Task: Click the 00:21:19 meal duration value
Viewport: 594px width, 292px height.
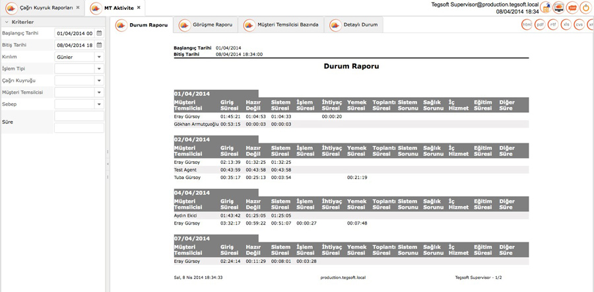Action: pyautogui.click(x=357, y=177)
